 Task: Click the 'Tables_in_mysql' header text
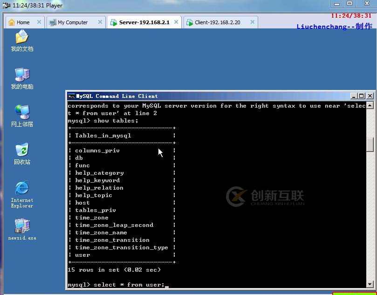pos(103,136)
